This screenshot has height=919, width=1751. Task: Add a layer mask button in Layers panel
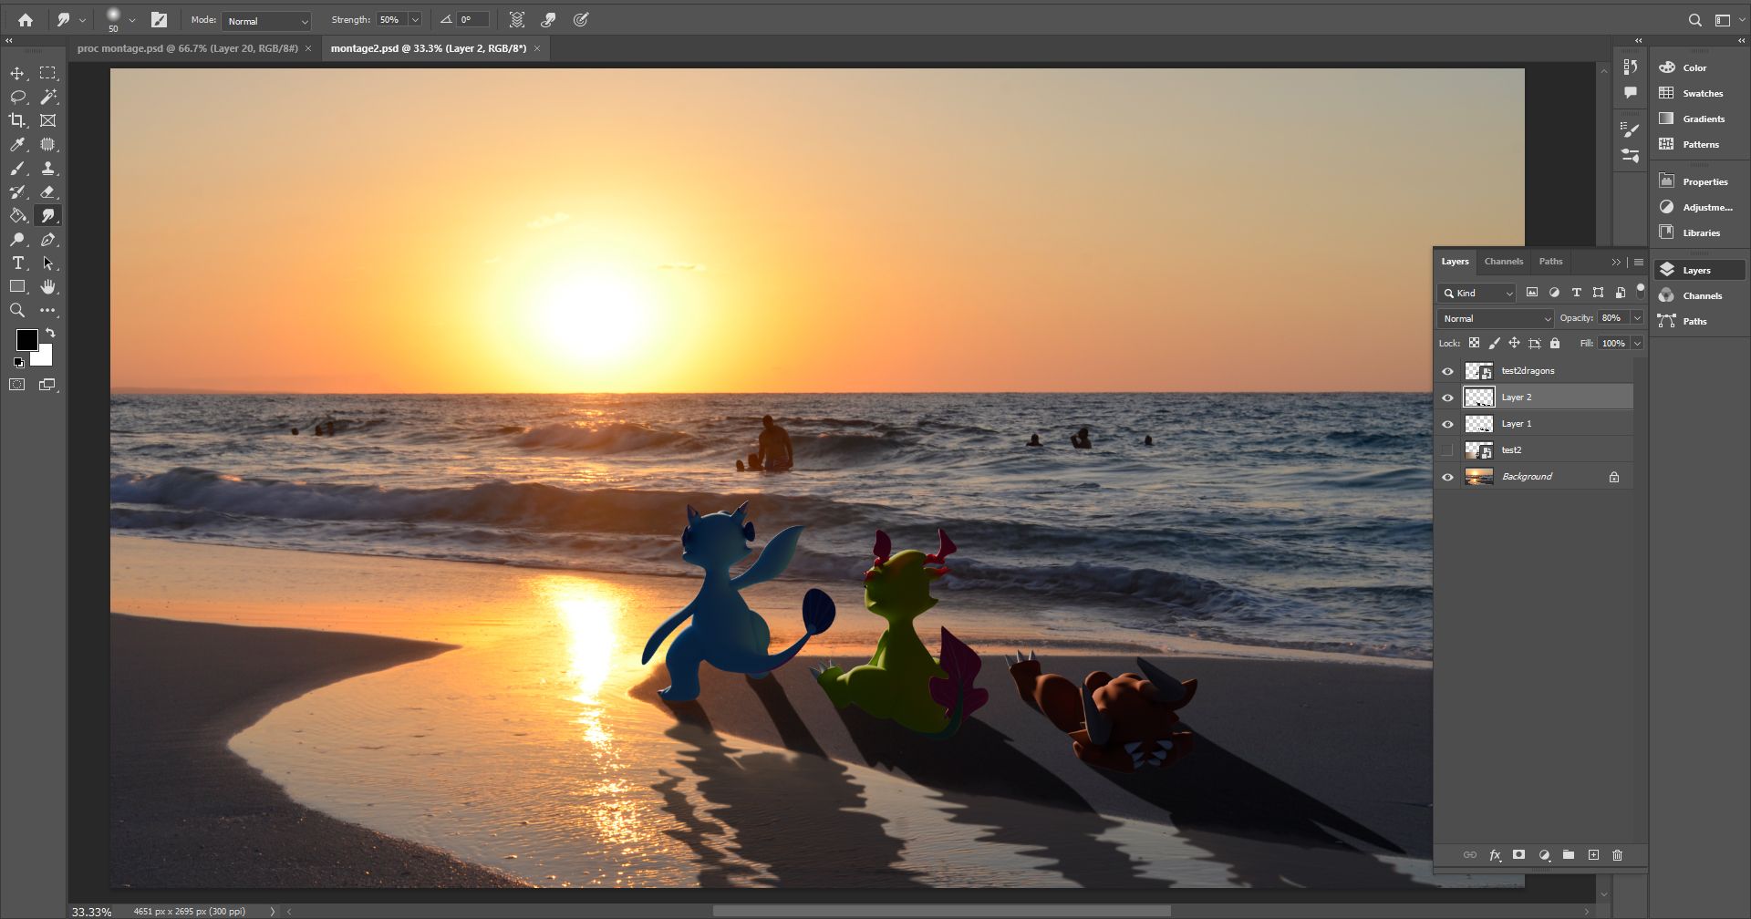(1518, 855)
